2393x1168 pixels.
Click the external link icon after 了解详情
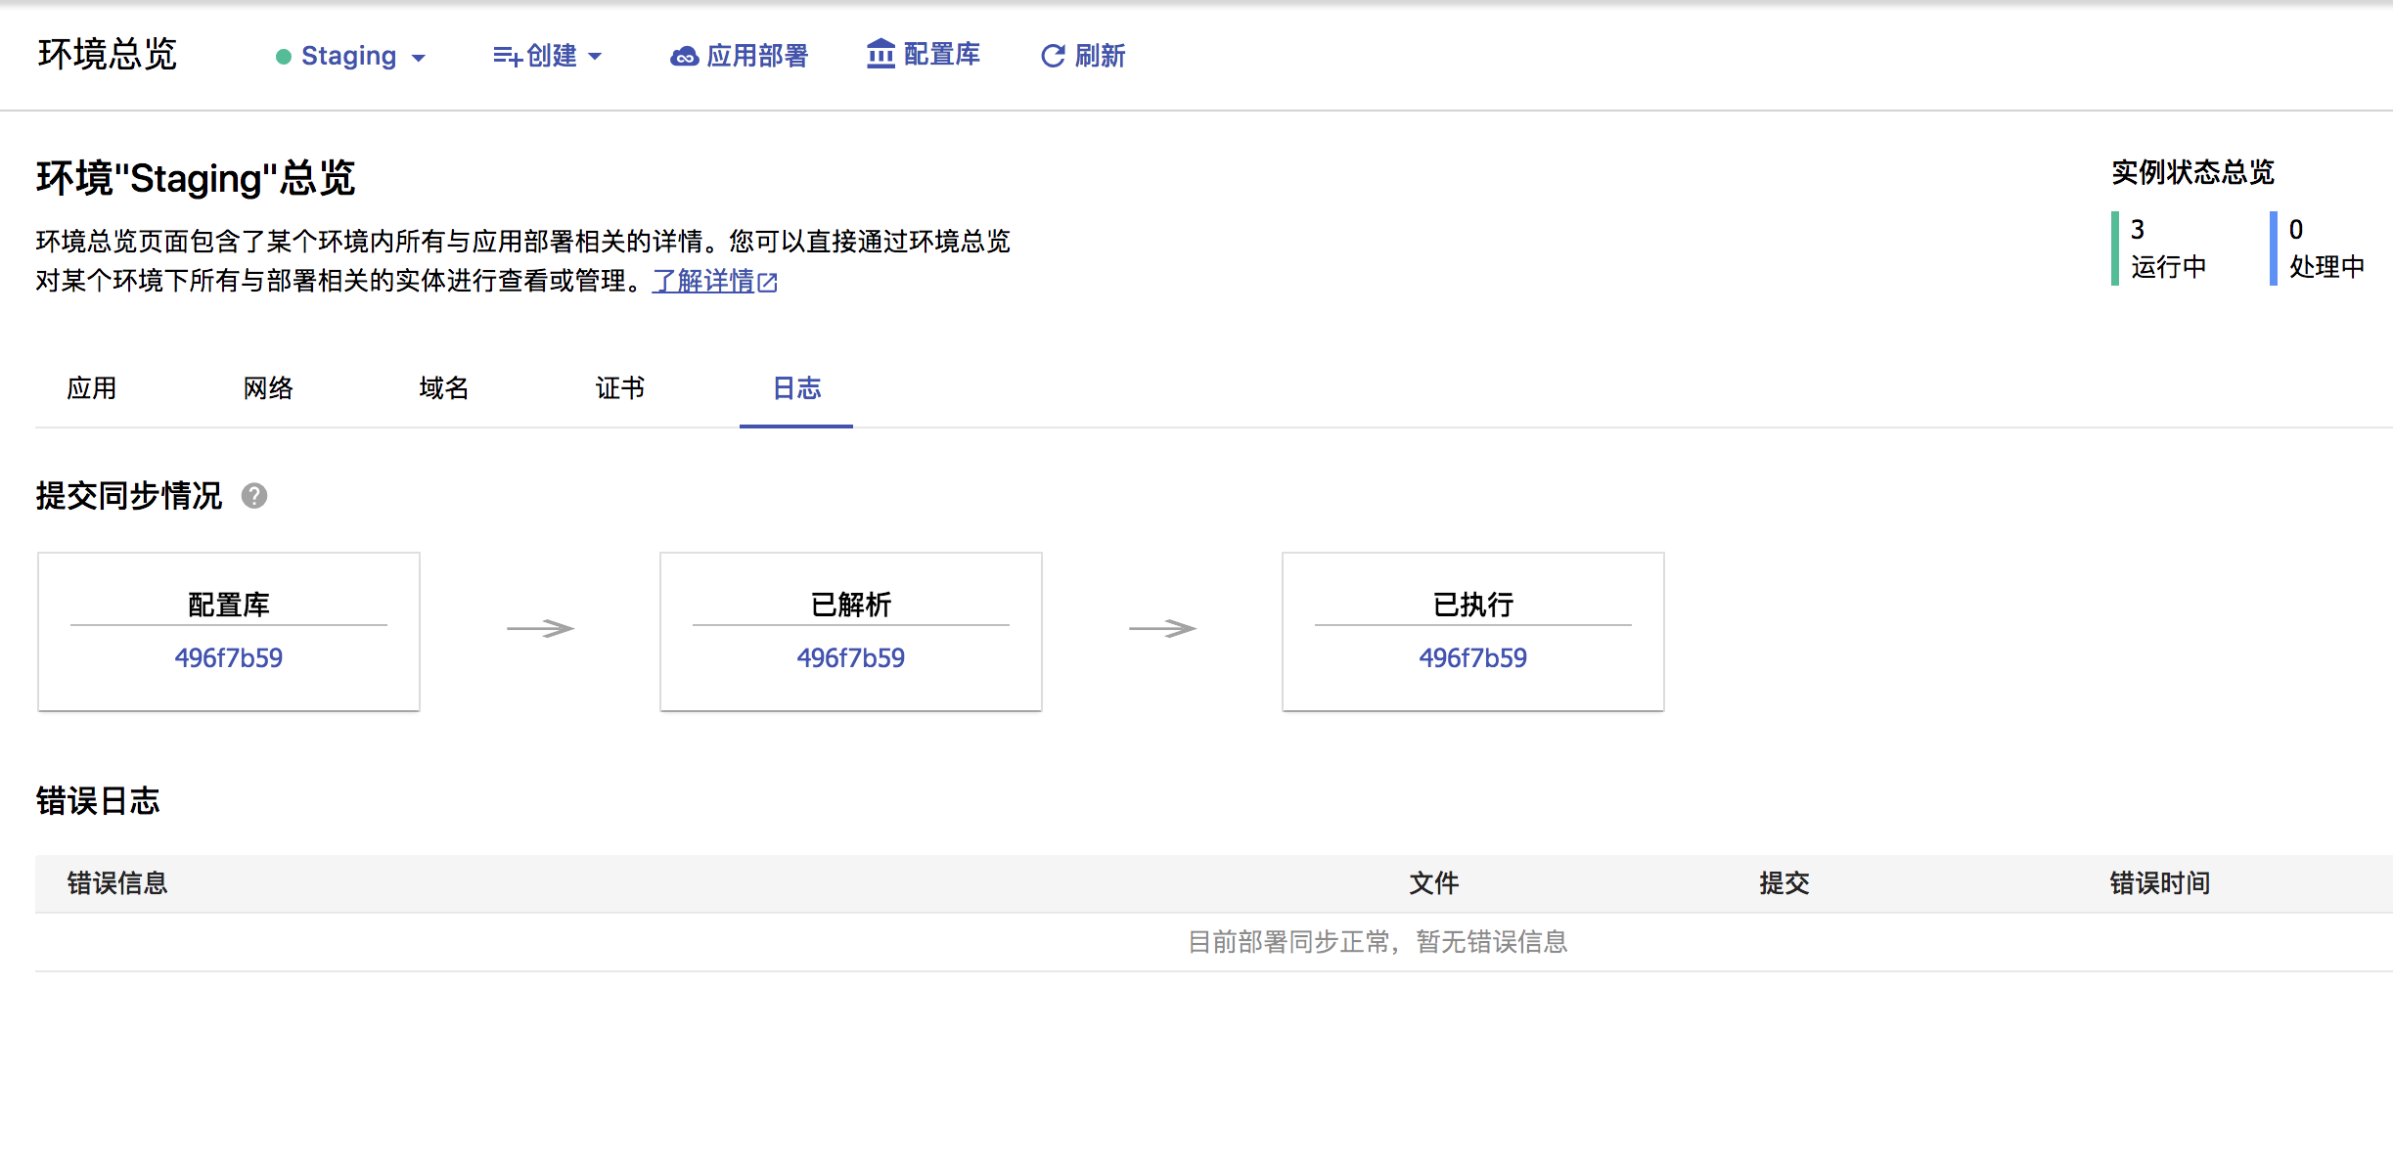click(768, 283)
